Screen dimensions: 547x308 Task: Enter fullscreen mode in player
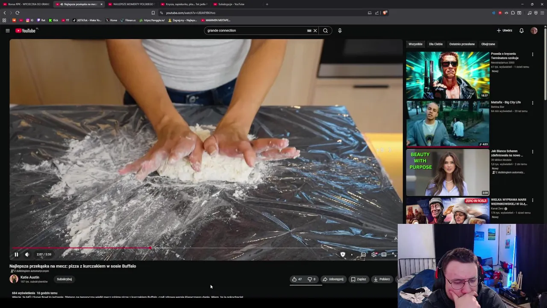(x=394, y=255)
